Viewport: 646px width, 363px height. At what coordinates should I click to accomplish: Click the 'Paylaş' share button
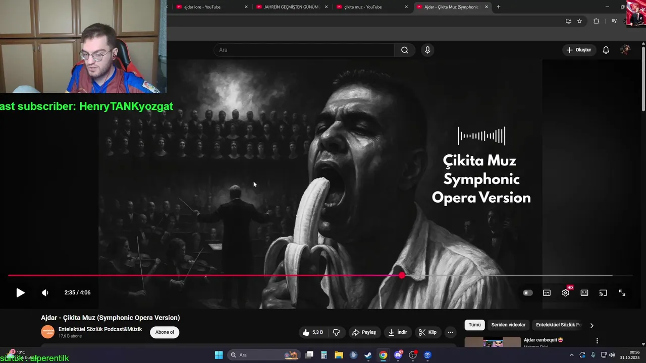pos(364,332)
